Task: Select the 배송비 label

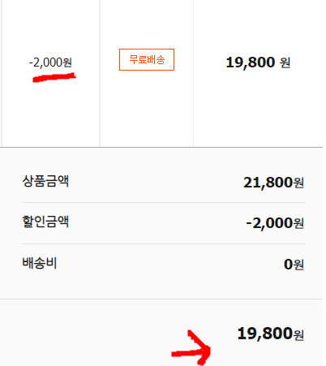Action: (x=40, y=263)
